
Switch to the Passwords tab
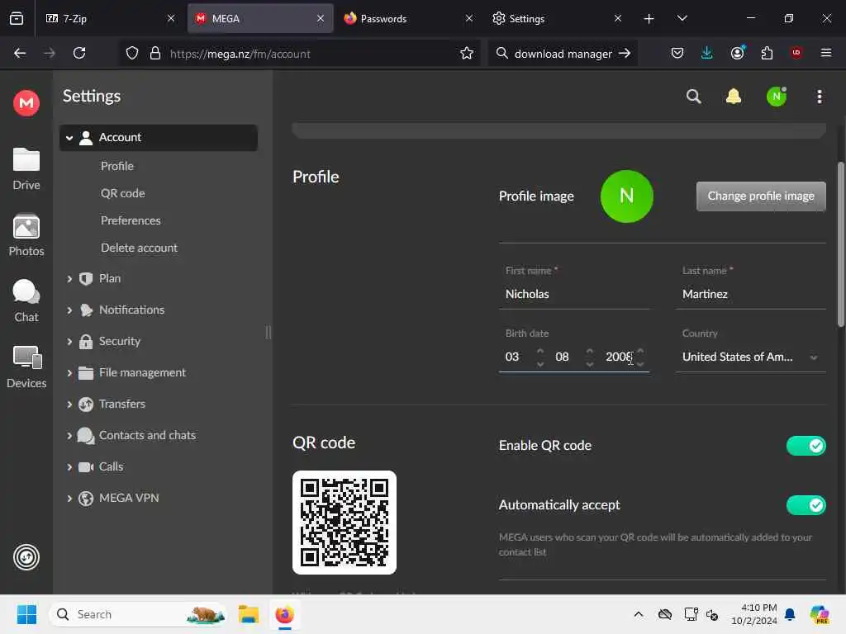(x=408, y=19)
